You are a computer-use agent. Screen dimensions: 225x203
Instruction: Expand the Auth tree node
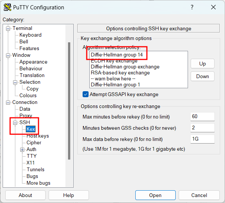click(x=22, y=150)
